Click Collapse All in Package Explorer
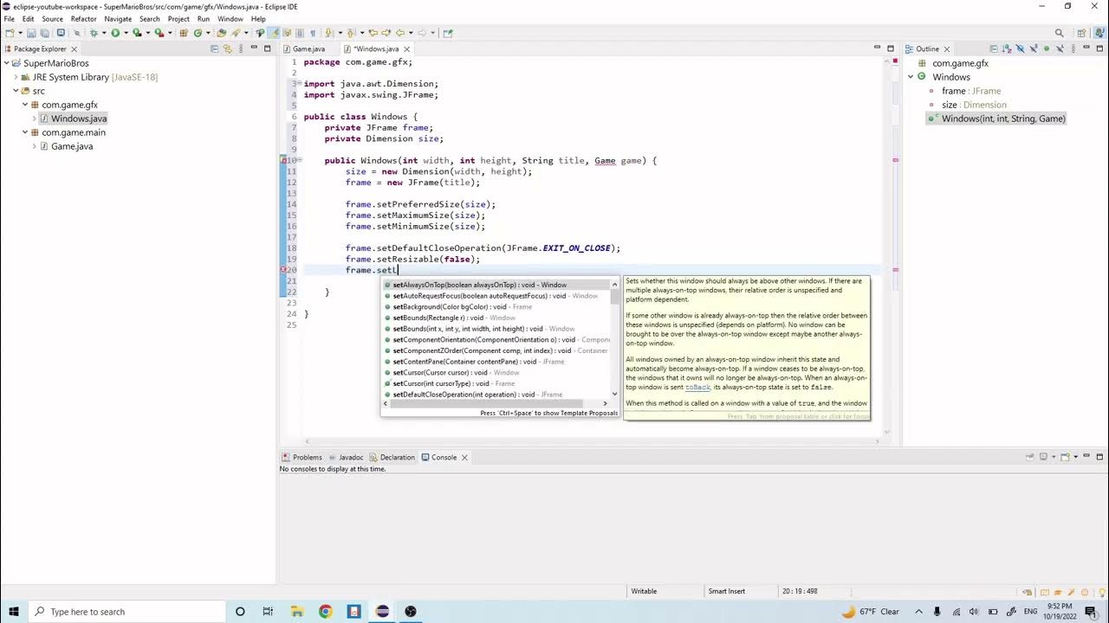Viewport: 1109px width, 623px height. [214, 48]
